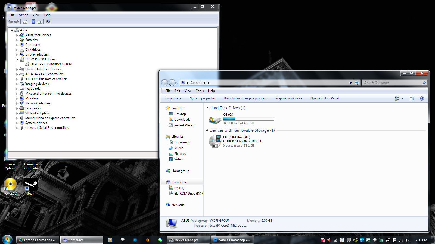Select the HL-DT-ST BDDVDRW CT10N device
Screen dimensions: 435x244
click(51, 64)
